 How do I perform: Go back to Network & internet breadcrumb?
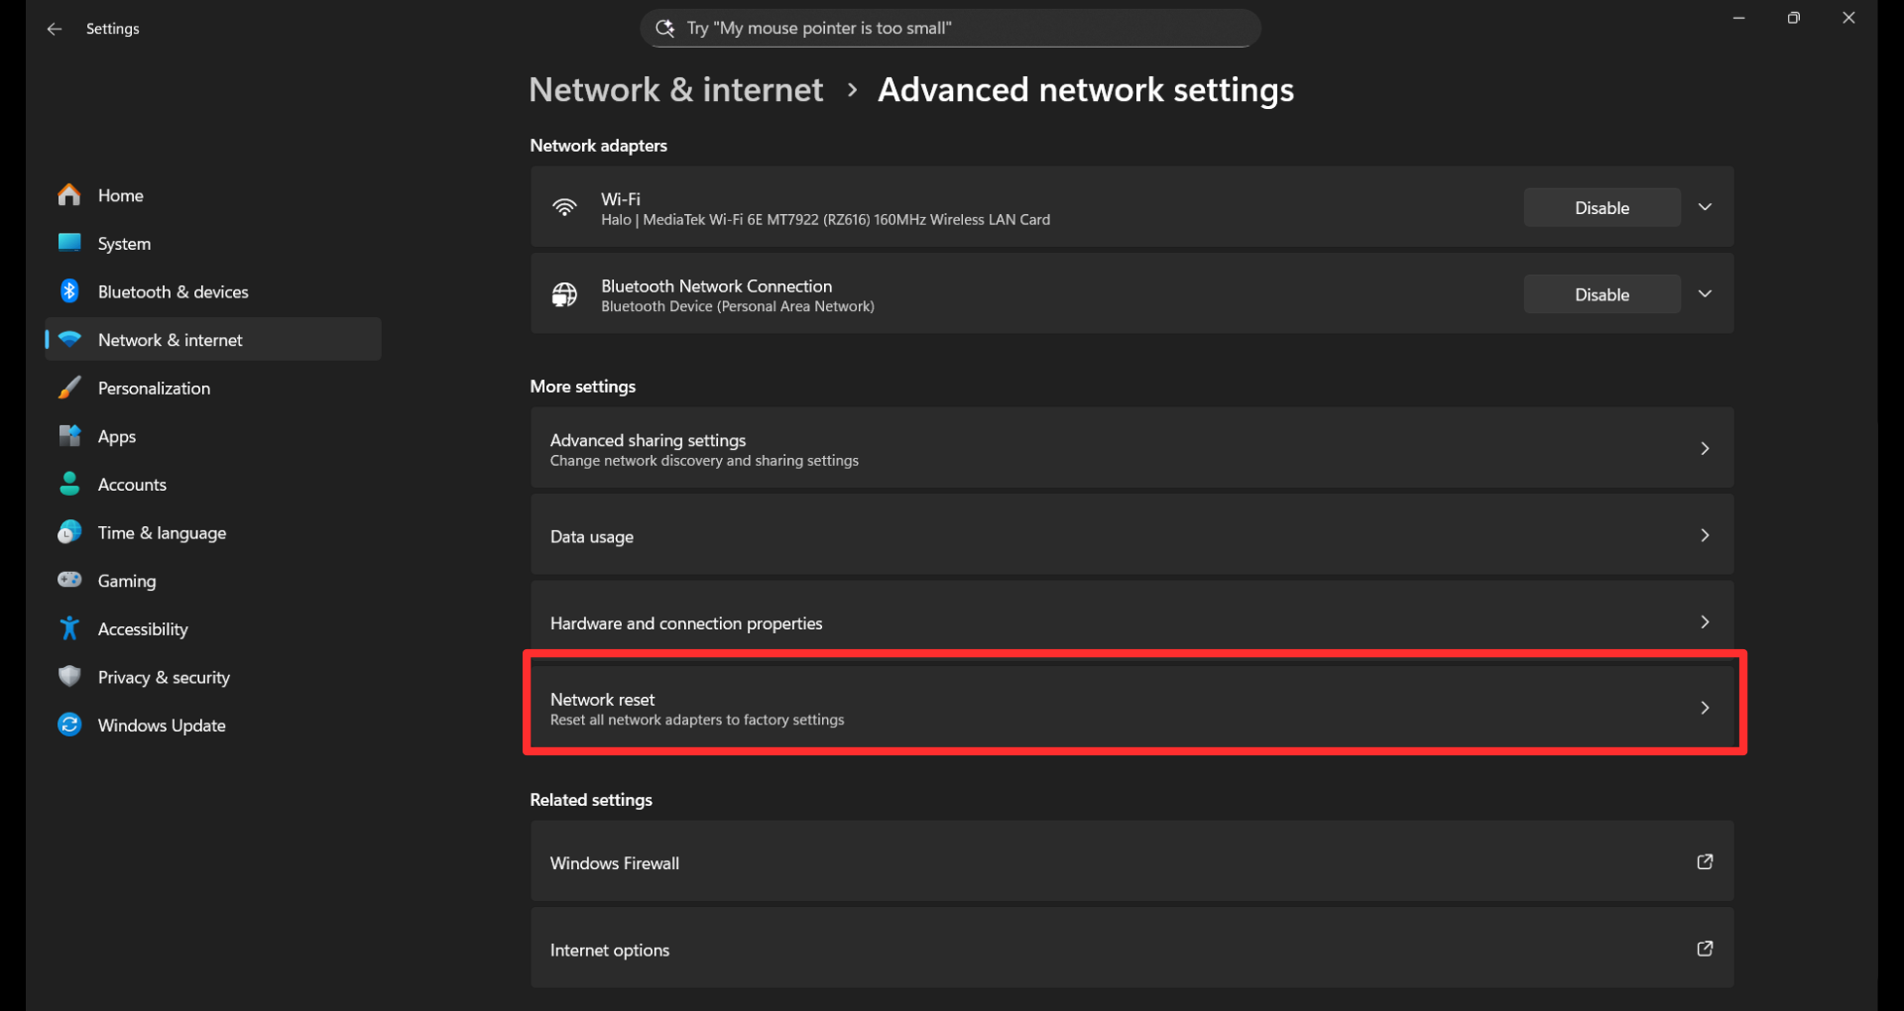coord(675,89)
